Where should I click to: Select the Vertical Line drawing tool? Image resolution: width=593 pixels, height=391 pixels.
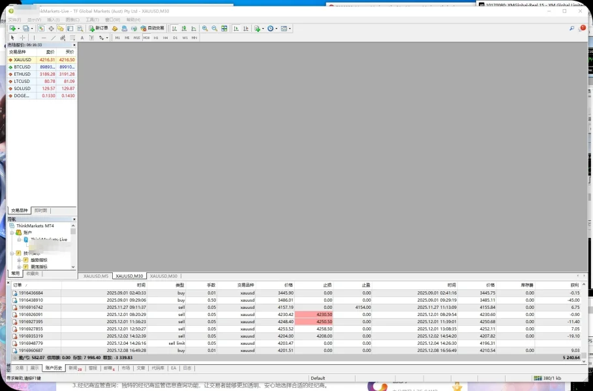34,38
